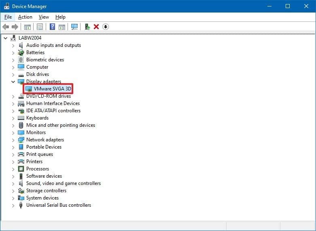This screenshot has height=231, width=316.
Task: Click the Biometric devices fingerprint icon
Action: 21,60
